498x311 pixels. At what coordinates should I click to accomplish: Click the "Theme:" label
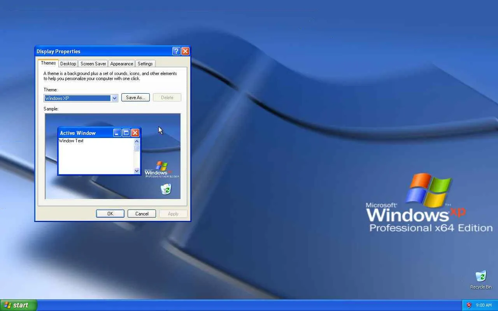pos(51,90)
